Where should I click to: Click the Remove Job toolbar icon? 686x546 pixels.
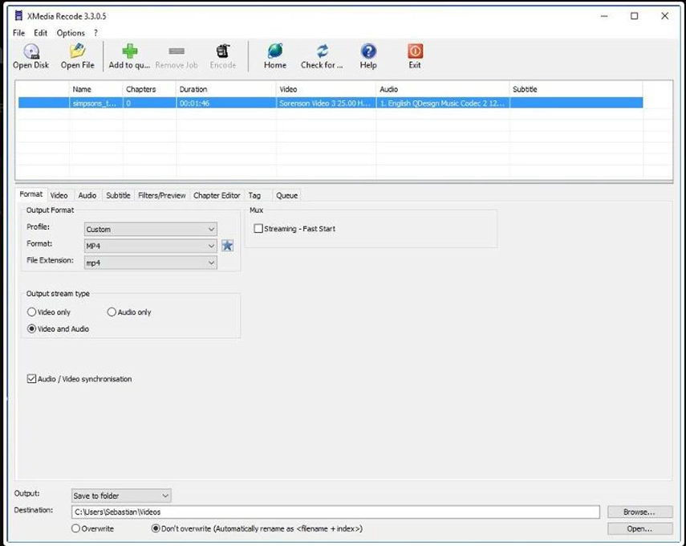pos(177,51)
